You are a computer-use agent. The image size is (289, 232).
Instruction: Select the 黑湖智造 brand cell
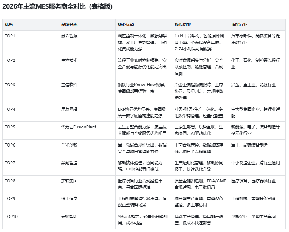click(x=70, y=163)
